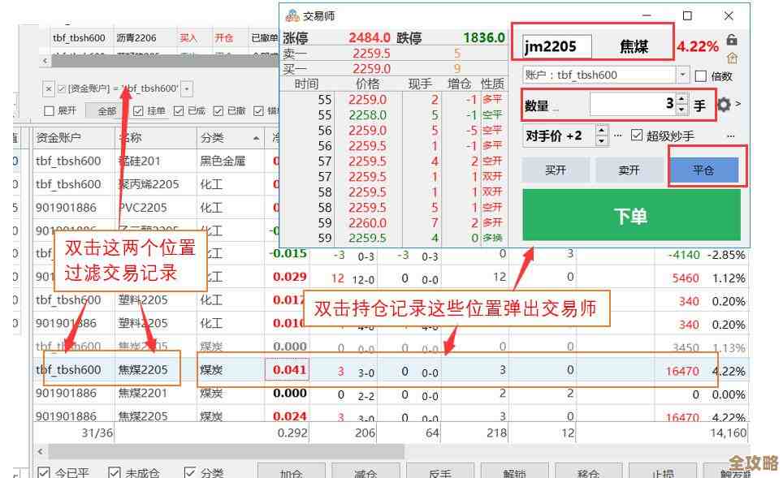Expand the panel using the > beside the gear
The image size is (783, 478).
[x=738, y=104]
